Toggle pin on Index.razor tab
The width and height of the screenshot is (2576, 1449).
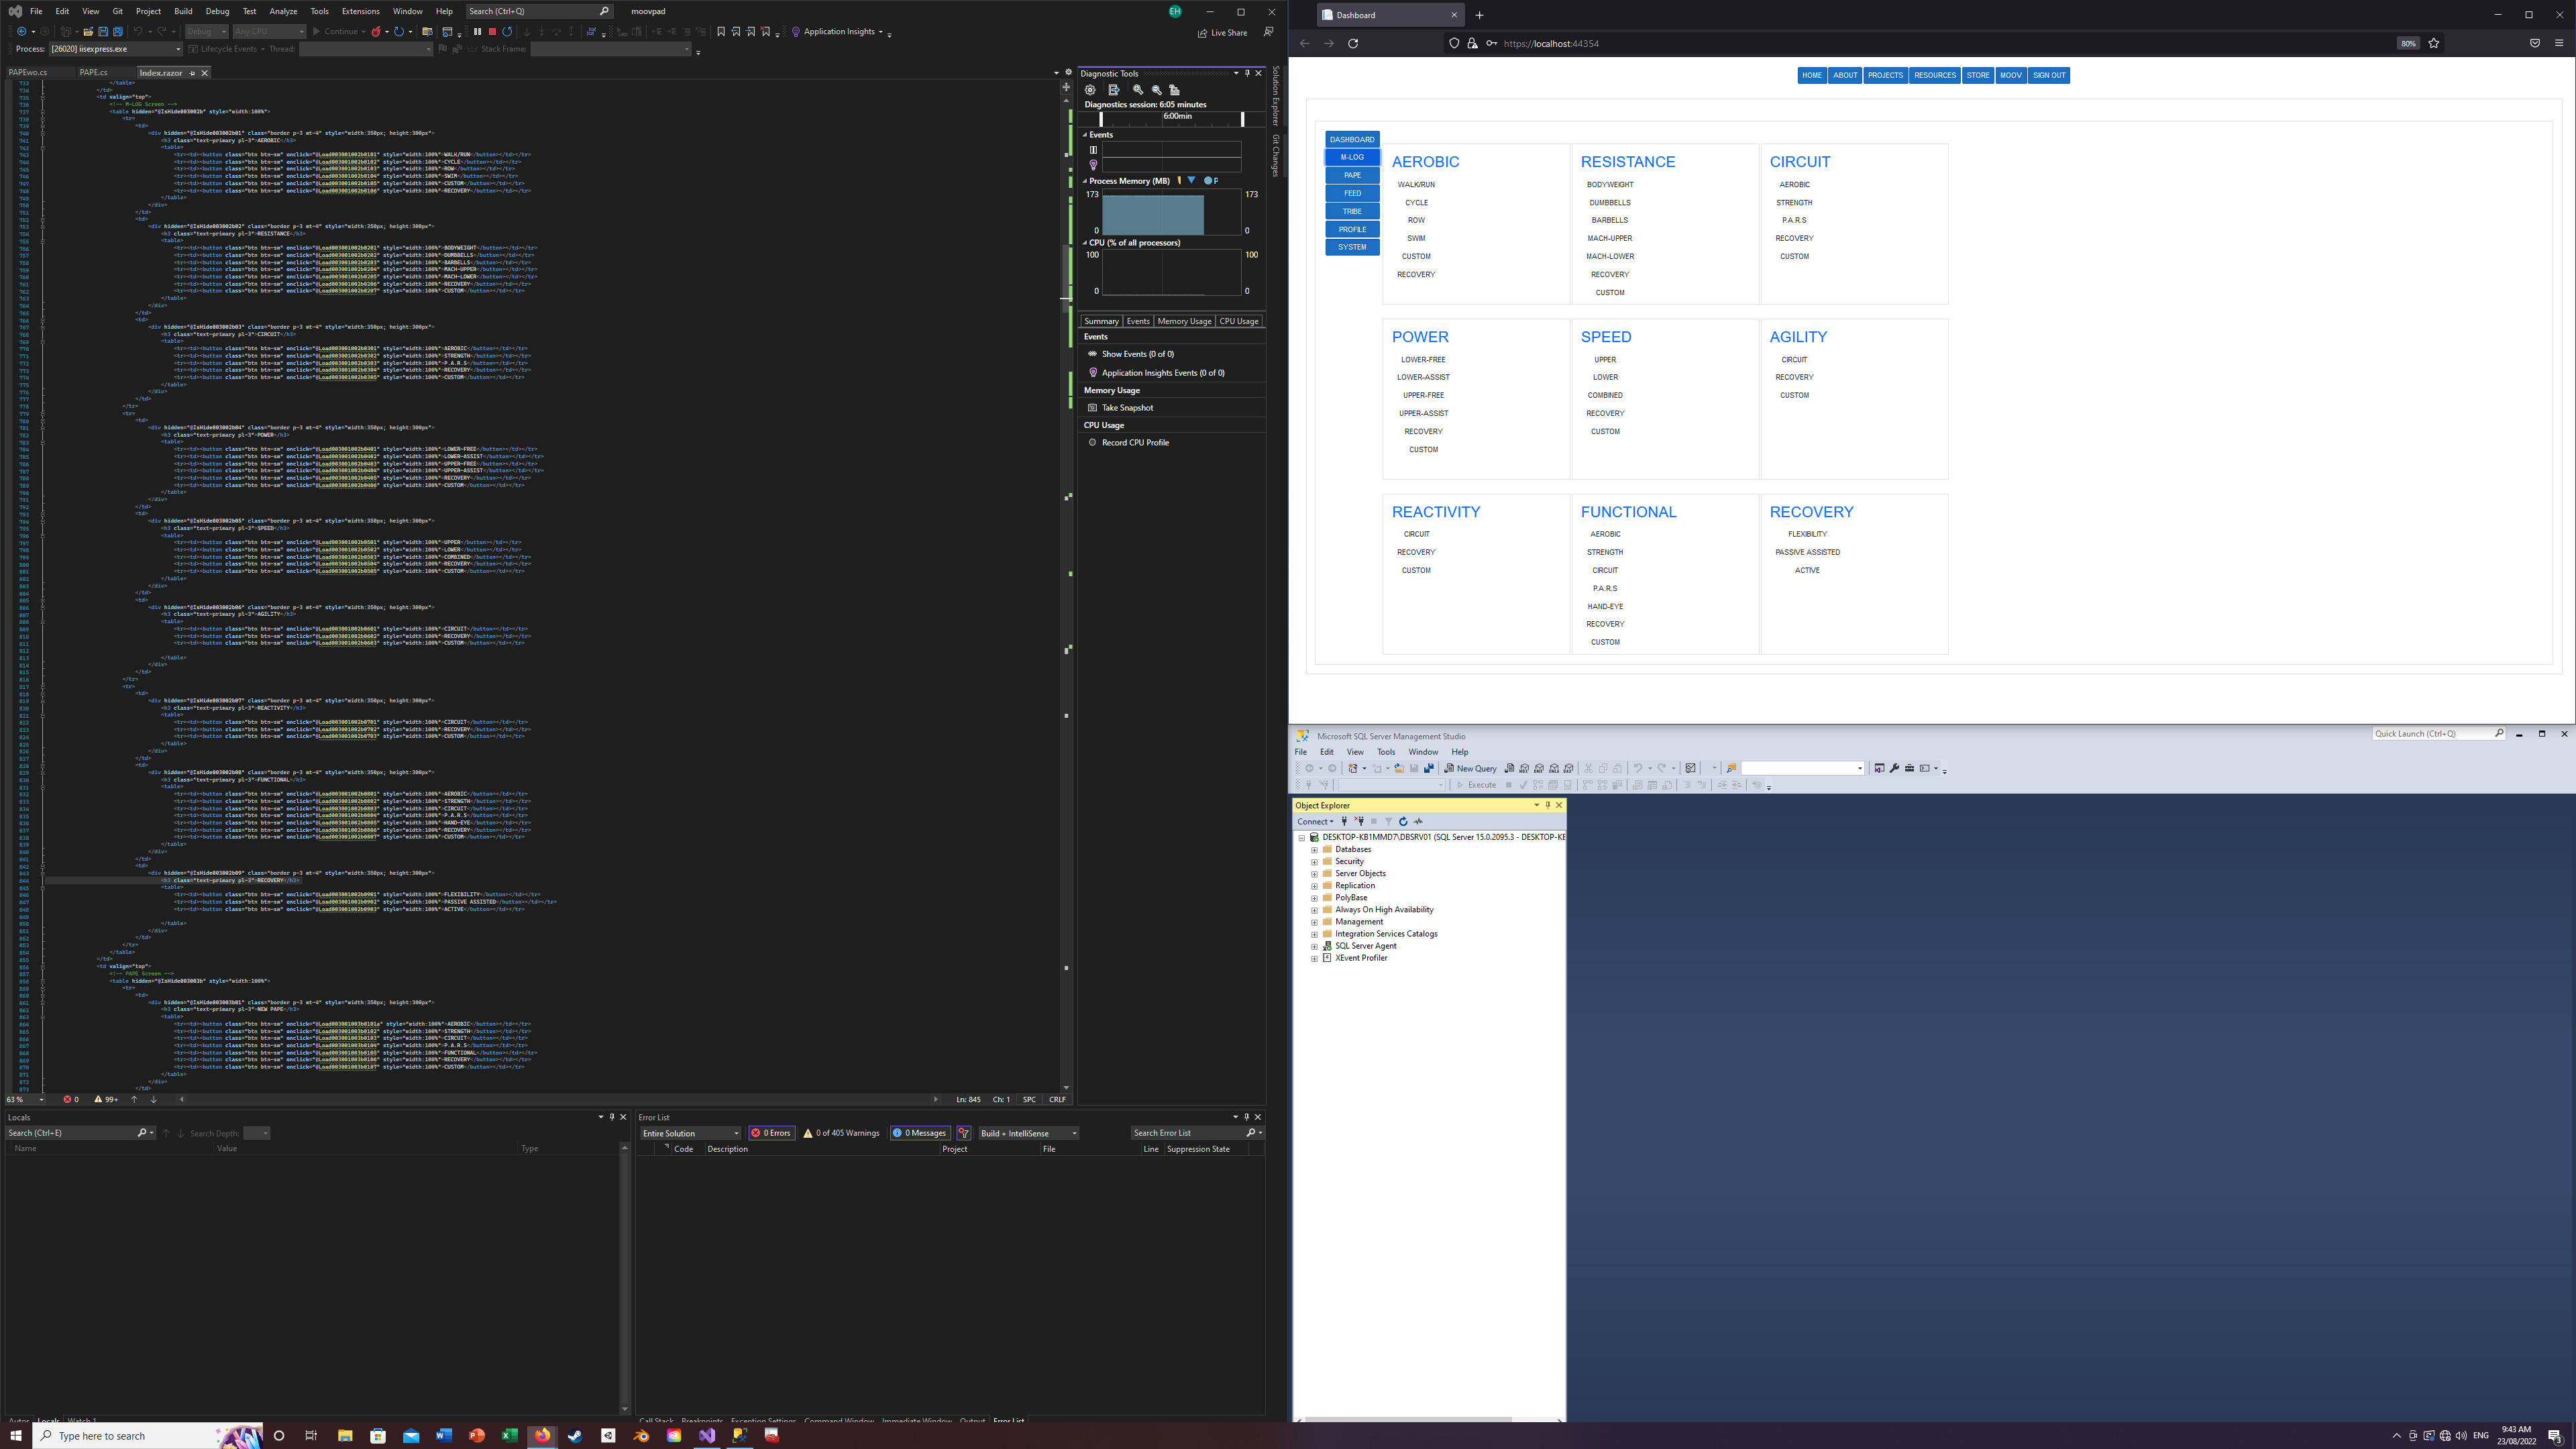pyautogui.click(x=192, y=73)
